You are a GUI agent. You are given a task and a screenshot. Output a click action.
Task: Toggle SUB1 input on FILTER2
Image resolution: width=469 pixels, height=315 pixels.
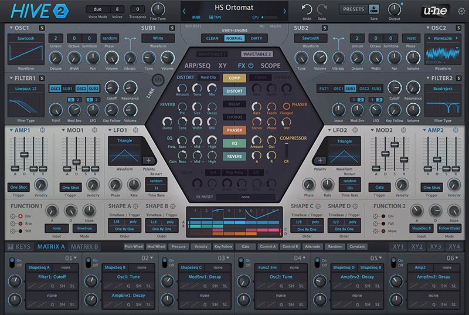click(x=350, y=89)
